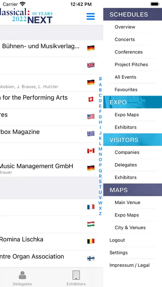
Task: Open the Exhibitors tab building icon
Action: 76,275
